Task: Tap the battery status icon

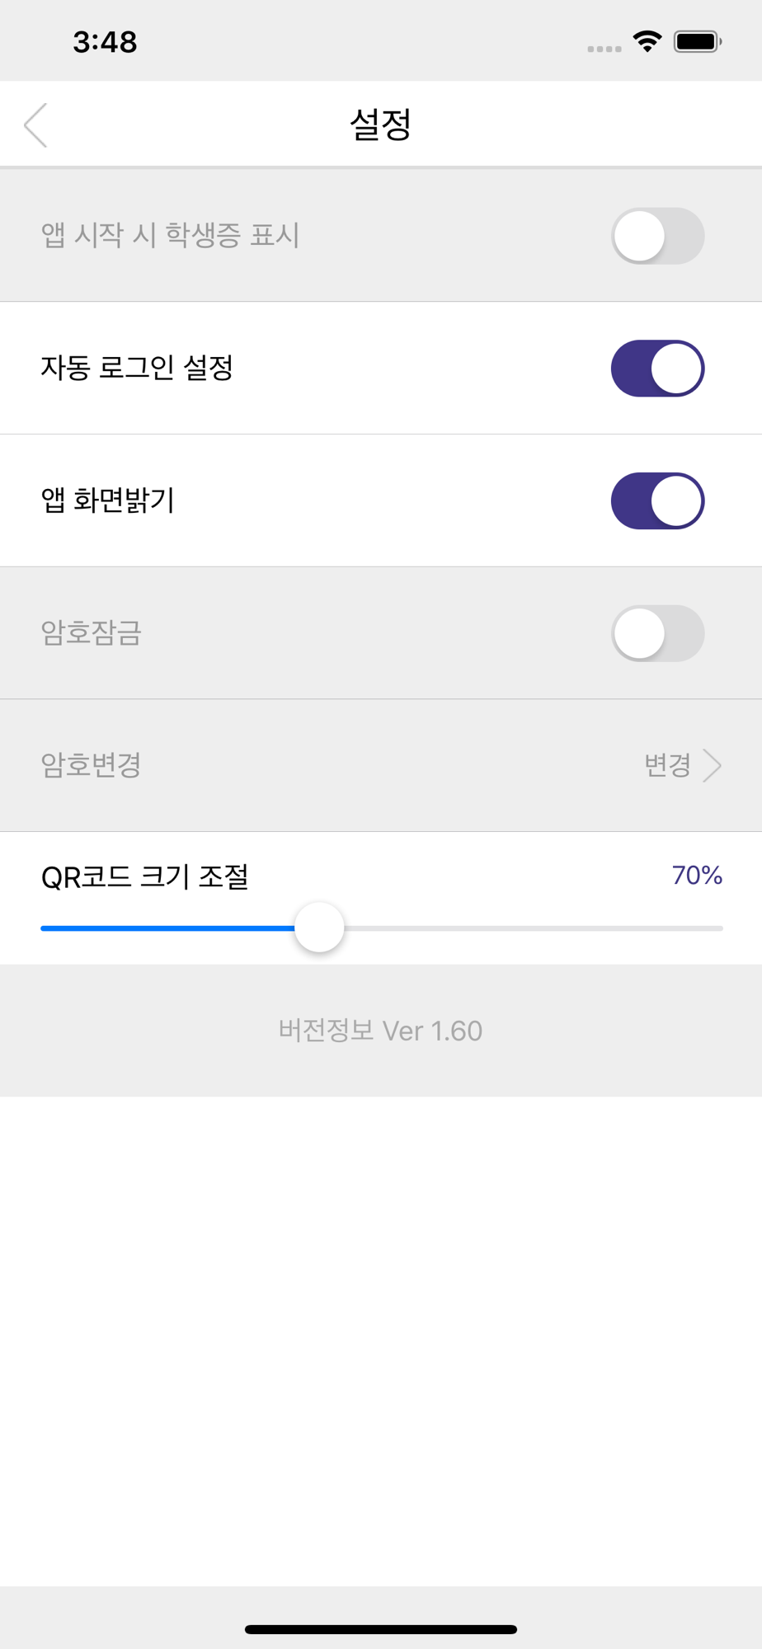Action: [698, 41]
